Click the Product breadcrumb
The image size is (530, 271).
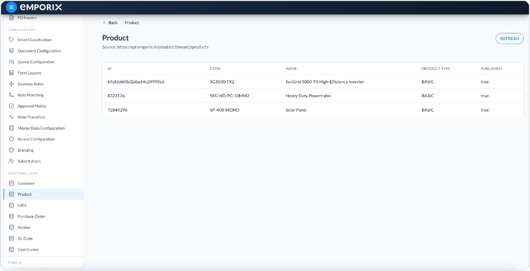coord(132,23)
